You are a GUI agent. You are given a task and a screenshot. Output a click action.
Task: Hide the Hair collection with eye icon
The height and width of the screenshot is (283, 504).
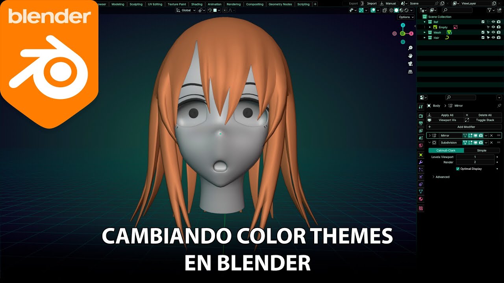pos(493,38)
